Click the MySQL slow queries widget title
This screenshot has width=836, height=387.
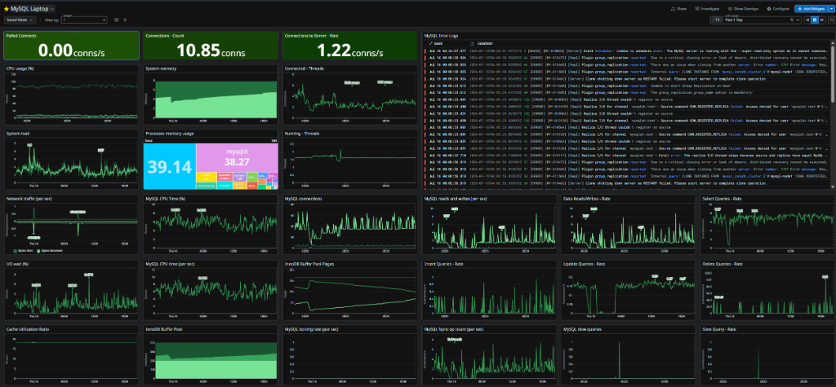point(582,328)
